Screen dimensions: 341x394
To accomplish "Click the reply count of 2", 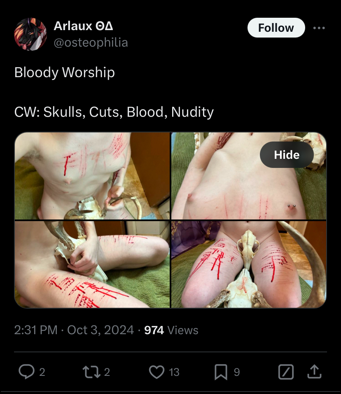I will pos(42,372).
